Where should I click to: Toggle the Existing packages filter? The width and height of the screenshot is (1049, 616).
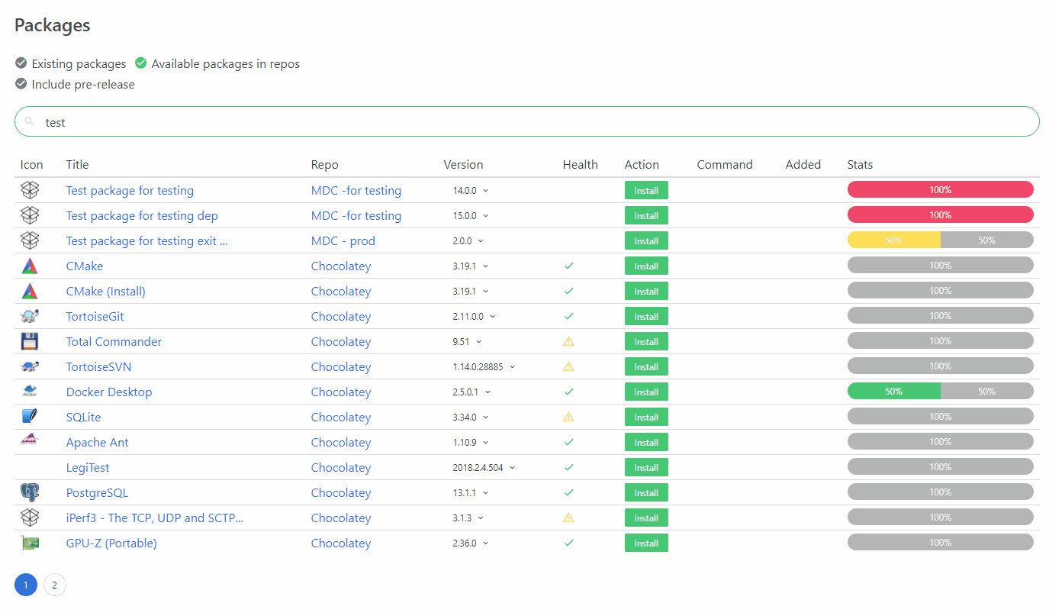click(x=70, y=63)
